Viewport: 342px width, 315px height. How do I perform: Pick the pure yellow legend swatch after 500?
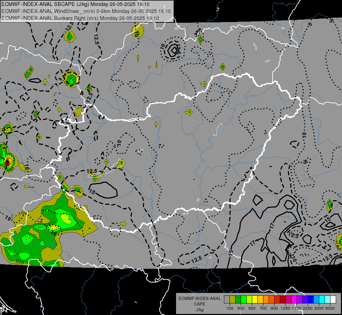pos(255,300)
